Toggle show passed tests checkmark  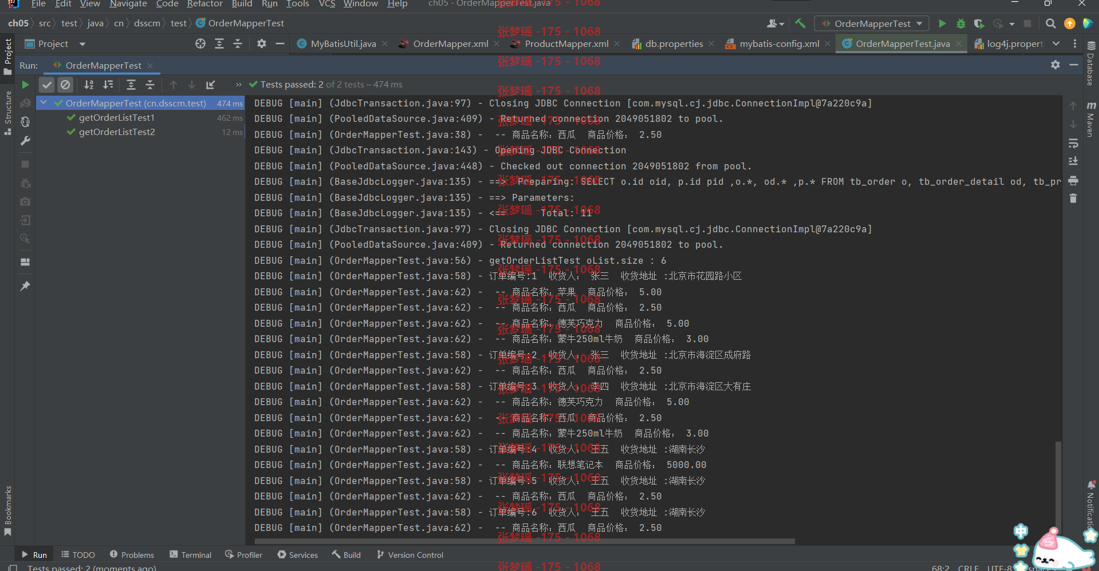coord(47,85)
